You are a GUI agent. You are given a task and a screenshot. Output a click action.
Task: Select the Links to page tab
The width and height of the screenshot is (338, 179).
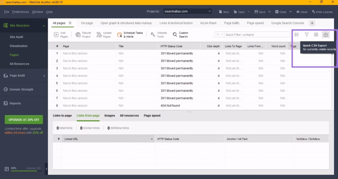62,116
